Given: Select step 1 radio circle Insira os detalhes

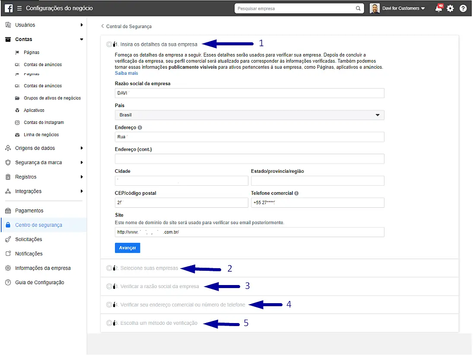Looking at the screenshot, I should [109, 44].
